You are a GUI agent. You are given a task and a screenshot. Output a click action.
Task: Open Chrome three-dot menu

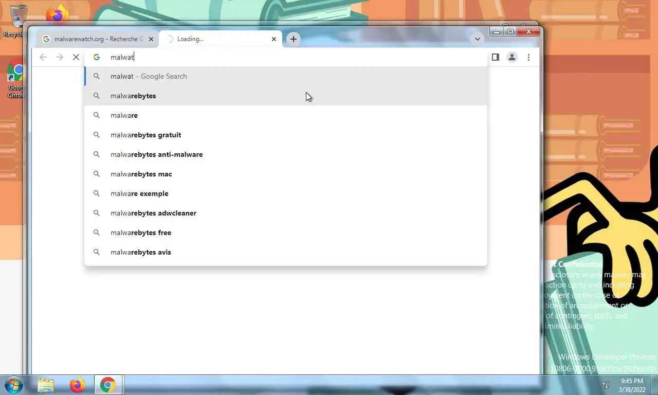pos(528,57)
